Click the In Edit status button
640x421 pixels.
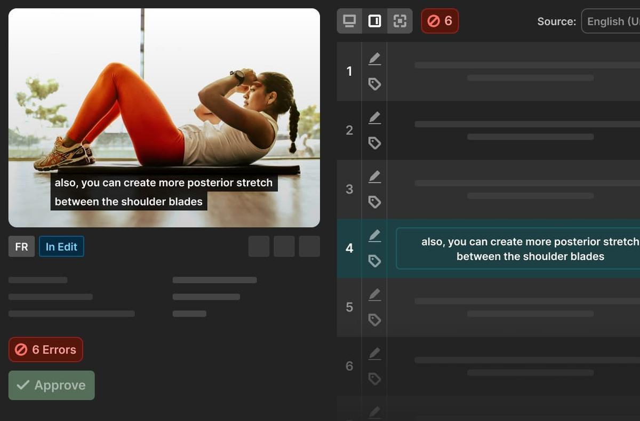tap(61, 246)
